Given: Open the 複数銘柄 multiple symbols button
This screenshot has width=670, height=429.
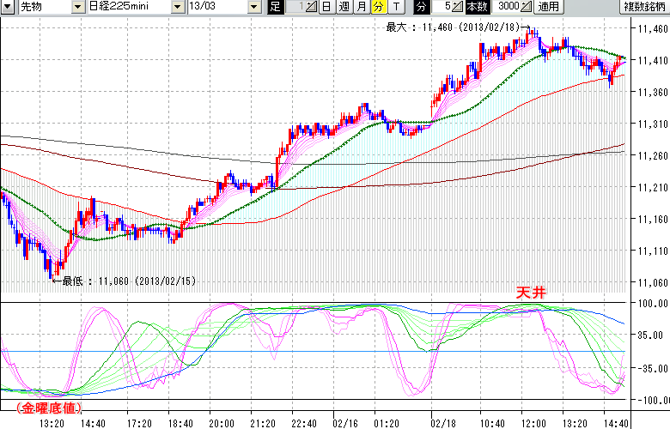Looking at the screenshot, I should [645, 7].
